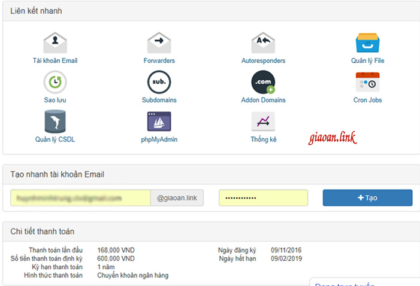Click the phpMyAdmin text link
Screen dimensions: 420x286
coord(159,139)
